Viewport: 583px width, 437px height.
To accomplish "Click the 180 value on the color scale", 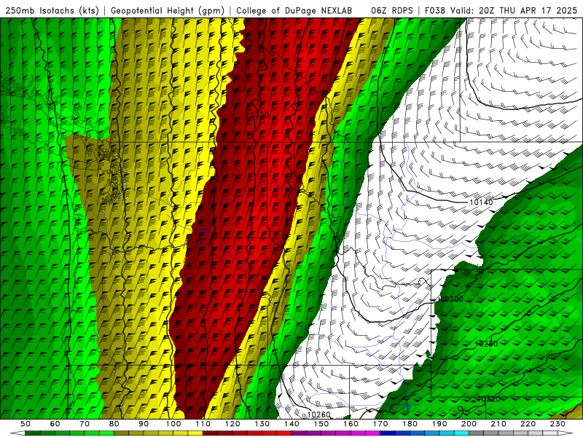I will tap(410, 424).
